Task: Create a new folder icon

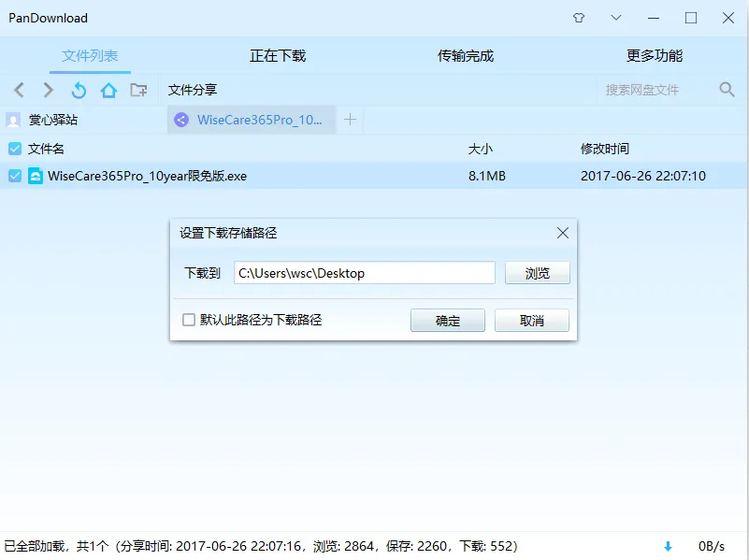Action: click(x=138, y=90)
